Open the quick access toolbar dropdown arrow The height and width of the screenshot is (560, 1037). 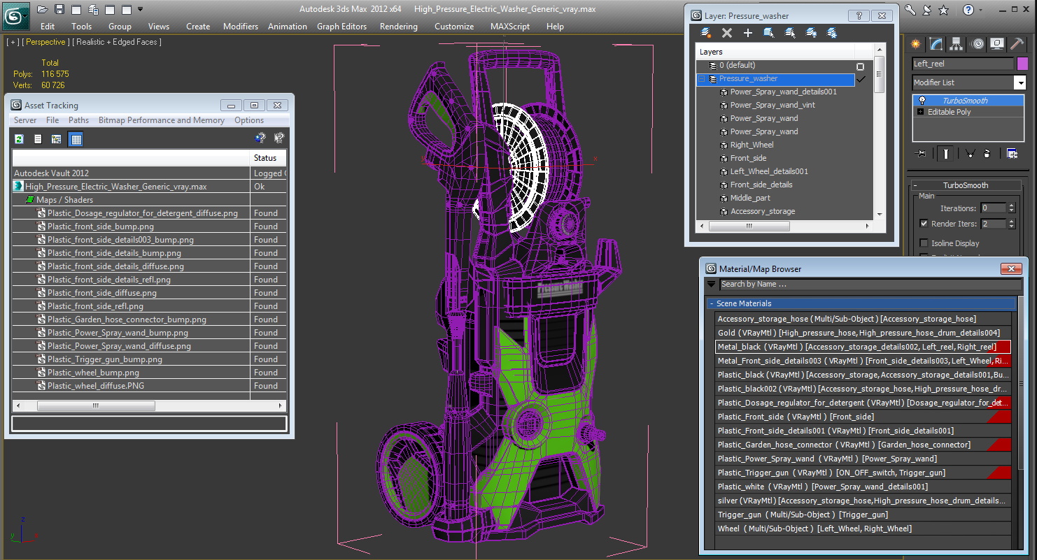point(141,9)
